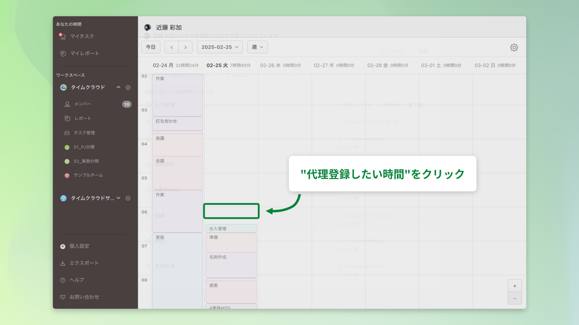Open calendar settings gear icon

point(514,48)
